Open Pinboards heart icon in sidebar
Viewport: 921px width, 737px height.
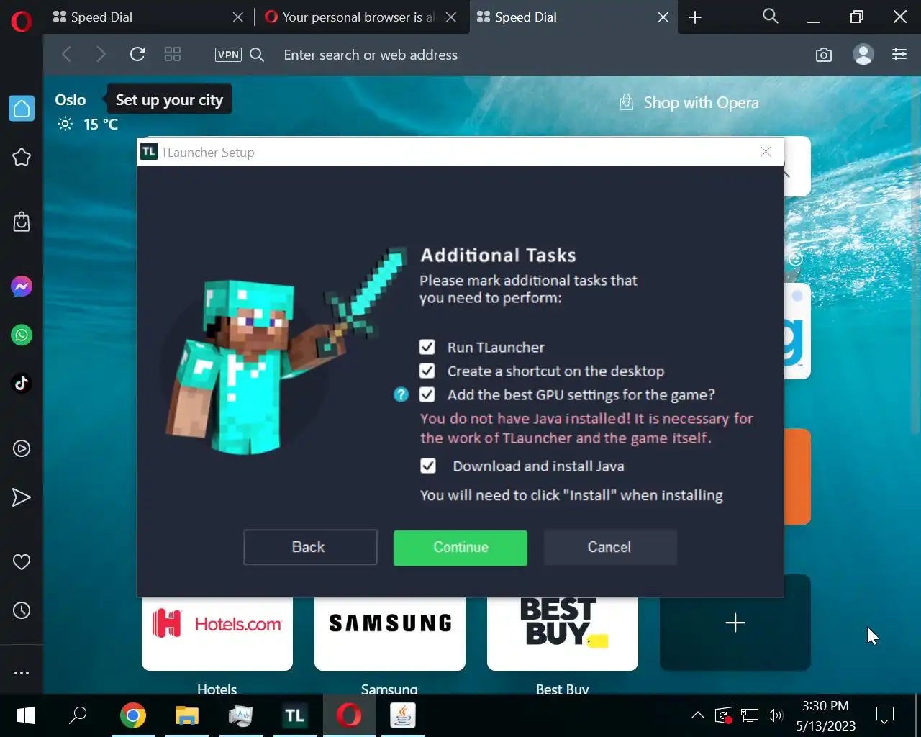[22, 561]
